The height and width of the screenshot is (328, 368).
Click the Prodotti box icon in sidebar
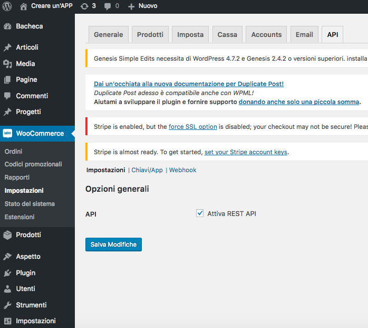click(x=7, y=235)
